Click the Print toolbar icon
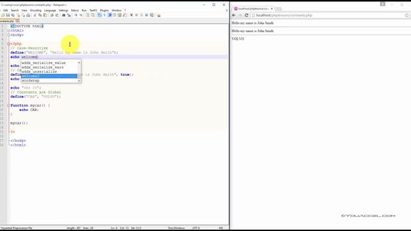Screen dimensions: 411x231 [28, 15]
